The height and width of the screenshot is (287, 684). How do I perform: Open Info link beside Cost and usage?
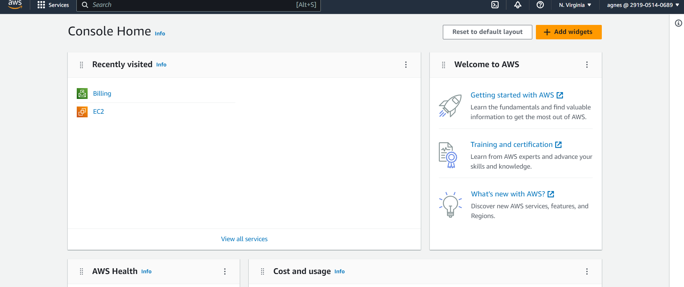pos(340,271)
